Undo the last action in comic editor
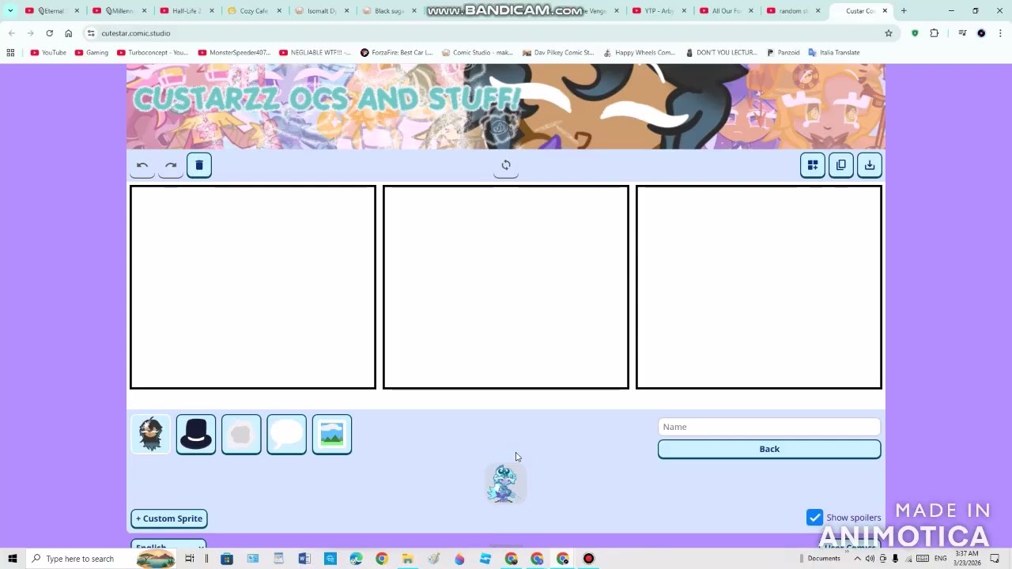Viewport: 1012px width, 569px height. point(142,165)
